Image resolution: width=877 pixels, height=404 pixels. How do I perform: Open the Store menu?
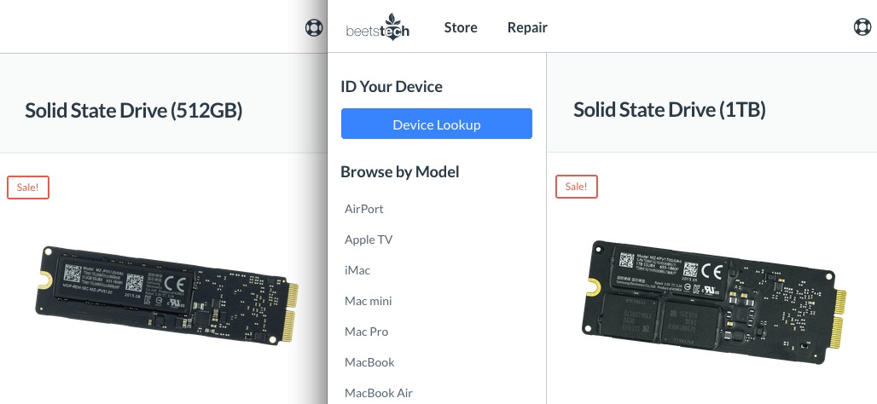tap(461, 27)
